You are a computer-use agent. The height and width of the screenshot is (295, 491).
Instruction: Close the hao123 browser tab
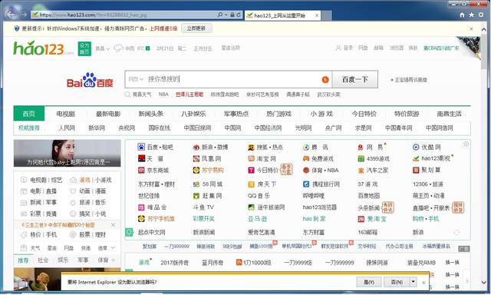click(x=317, y=15)
